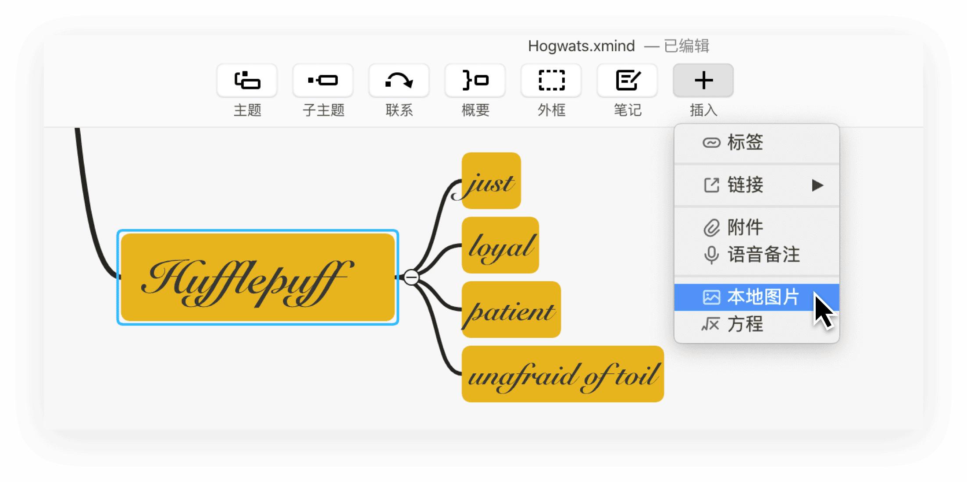The image size is (967, 482).
Task: Select 附件 (Attachment) menu item
Action: [745, 227]
